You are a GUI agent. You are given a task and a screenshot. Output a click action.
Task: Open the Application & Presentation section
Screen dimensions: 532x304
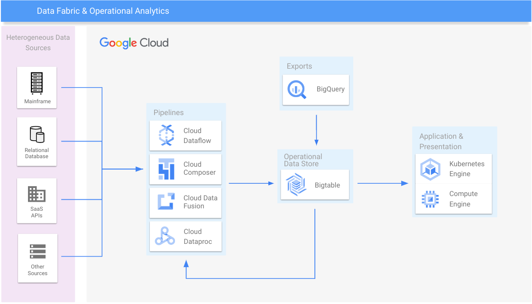click(441, 141)
